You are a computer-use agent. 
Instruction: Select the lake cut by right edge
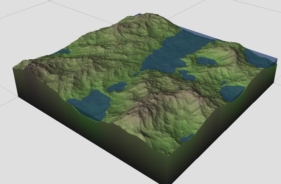pyautogui.click(x=232, y=93)
